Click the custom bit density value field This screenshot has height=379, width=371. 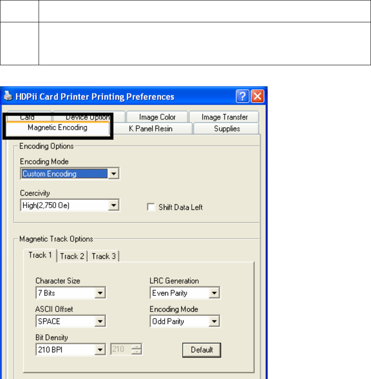tap(121, 349)
